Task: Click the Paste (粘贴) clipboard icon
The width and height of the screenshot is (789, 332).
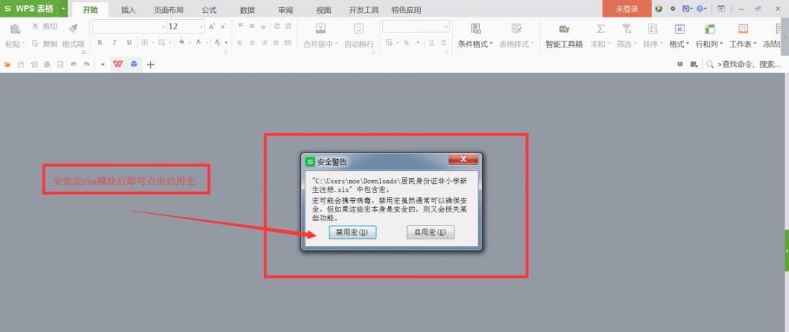Action: 15,28
